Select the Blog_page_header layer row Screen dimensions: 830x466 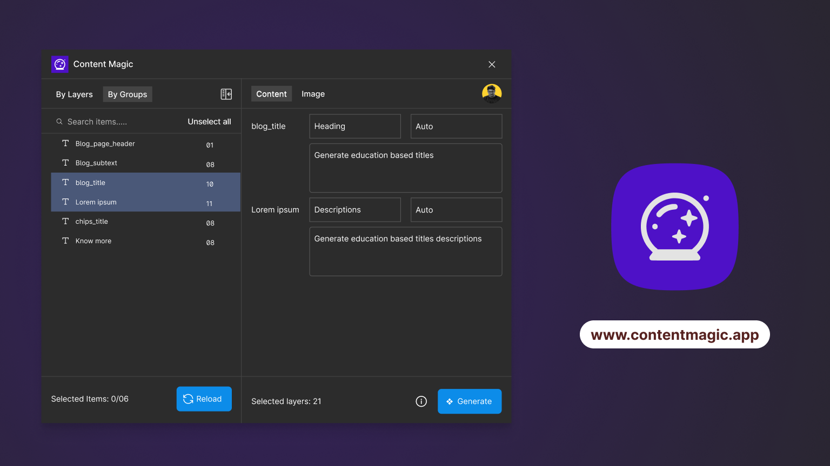(x=146, y=143)
